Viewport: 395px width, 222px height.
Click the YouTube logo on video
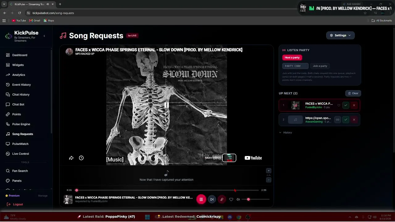pos(253,158)
